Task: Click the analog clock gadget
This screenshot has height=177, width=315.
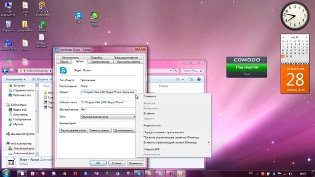Action: 295,16
